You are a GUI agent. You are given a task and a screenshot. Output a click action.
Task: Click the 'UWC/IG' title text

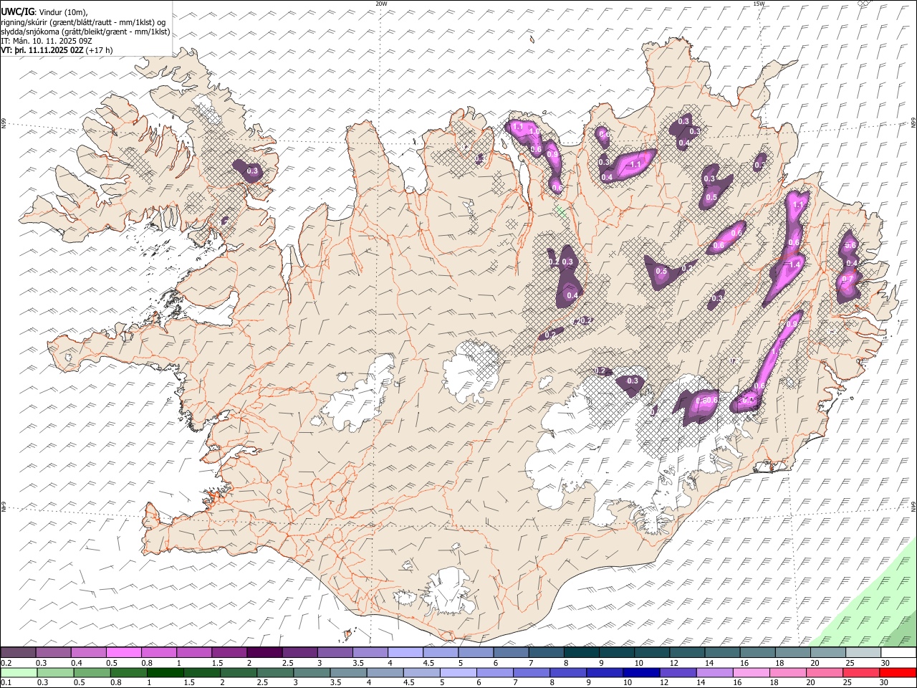(17, 11)
